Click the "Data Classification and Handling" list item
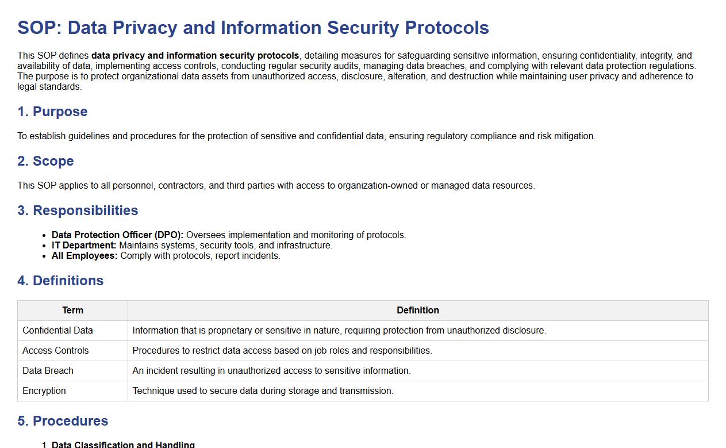 [x=123, y=445]
